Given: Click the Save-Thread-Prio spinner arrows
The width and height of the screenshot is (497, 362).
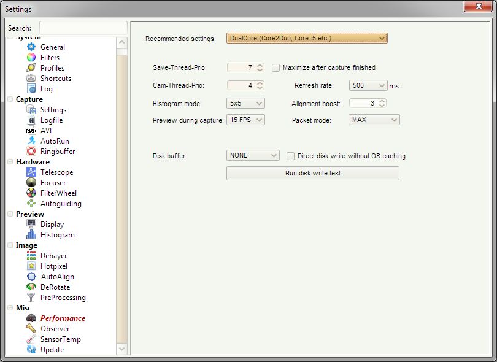Looking at the screenshot, I should pos(260,67).
